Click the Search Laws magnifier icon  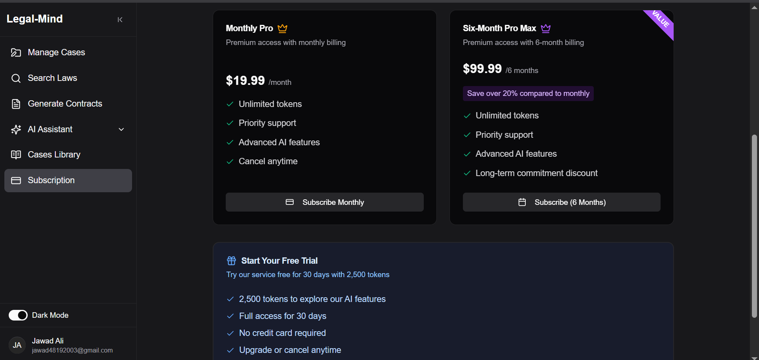pos(16,78)
